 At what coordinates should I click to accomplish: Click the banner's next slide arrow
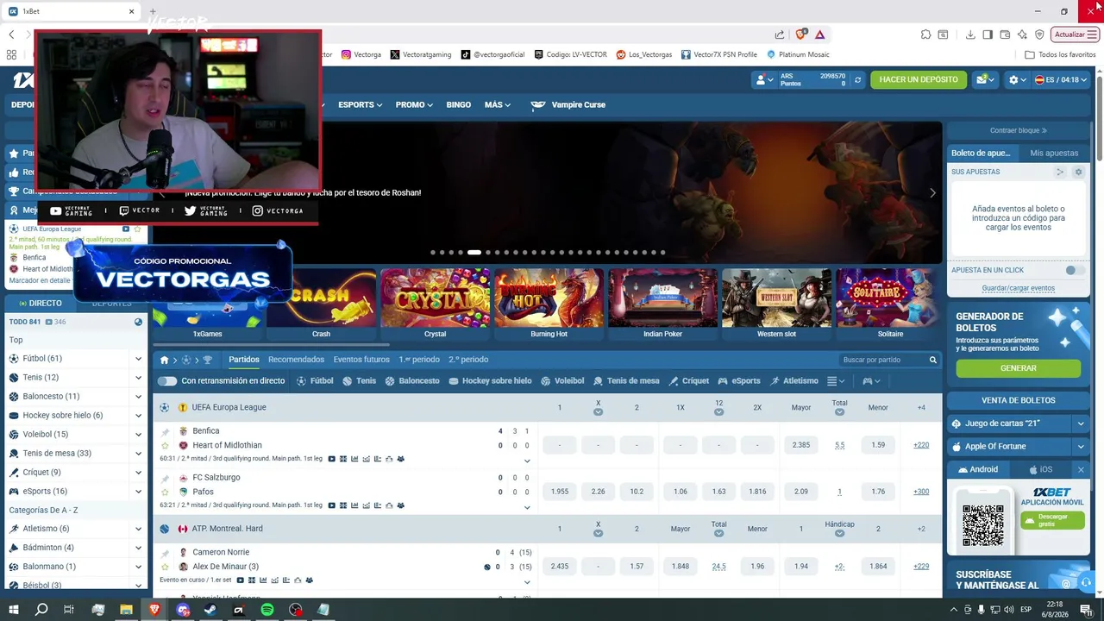click(932, 193)
